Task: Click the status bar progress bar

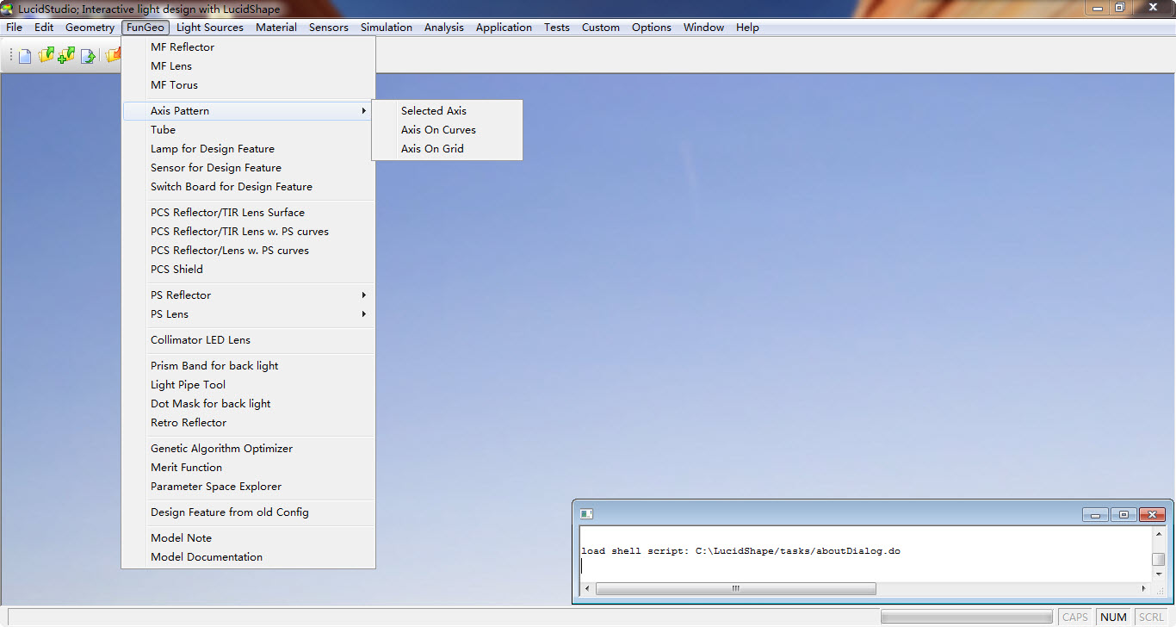Action: (966, 617)
